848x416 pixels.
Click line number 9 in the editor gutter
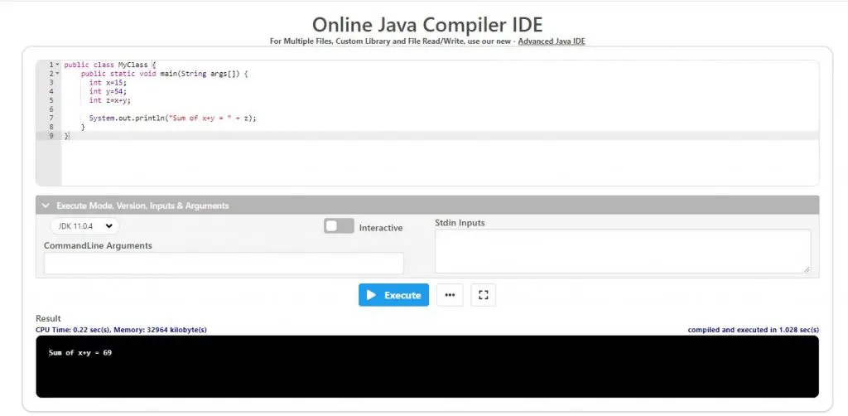tap(51, 136)
